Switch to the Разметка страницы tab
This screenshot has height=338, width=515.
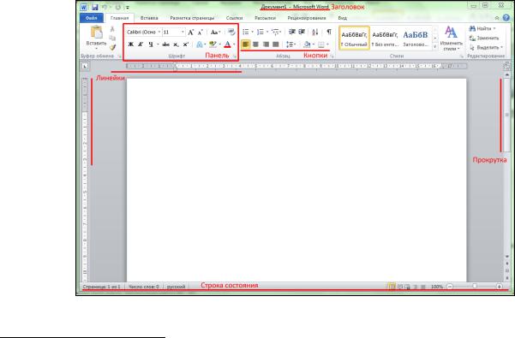coord(192,18)
